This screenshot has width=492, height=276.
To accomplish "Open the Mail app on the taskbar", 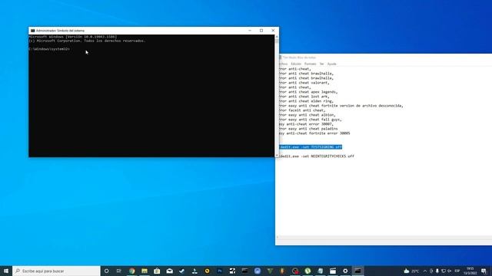I will tap(169, 271).
